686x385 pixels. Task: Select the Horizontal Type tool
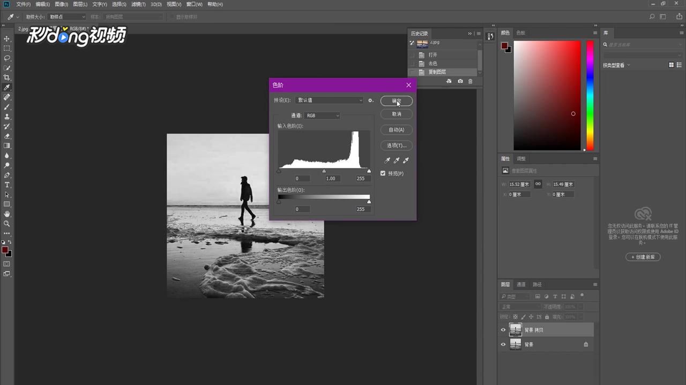(x=7, y=185)
